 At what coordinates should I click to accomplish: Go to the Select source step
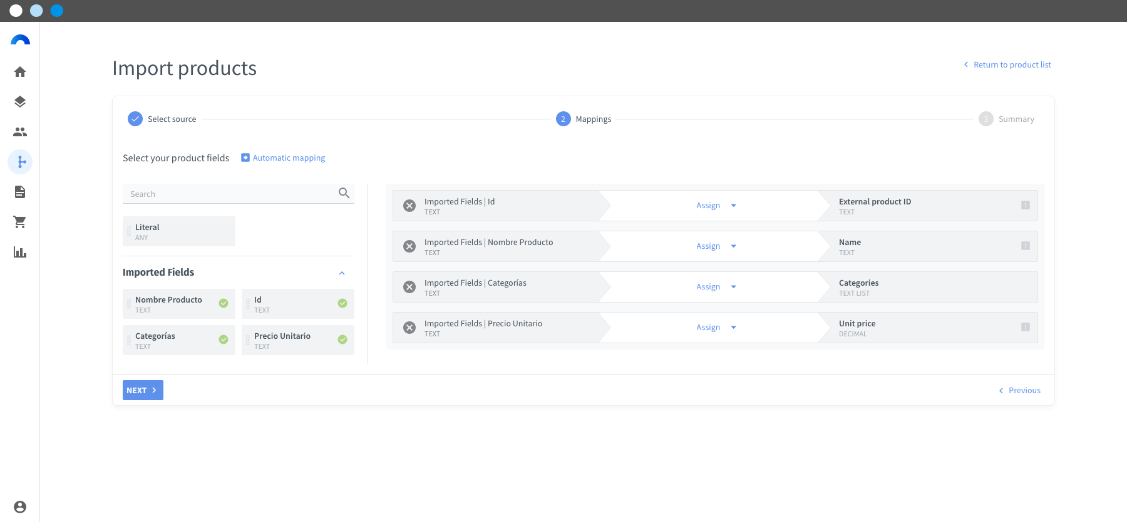162,119
